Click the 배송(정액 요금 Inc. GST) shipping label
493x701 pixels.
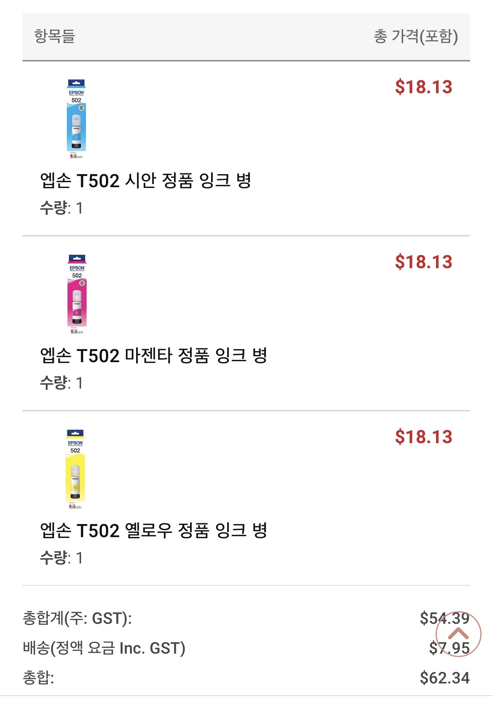104,648
